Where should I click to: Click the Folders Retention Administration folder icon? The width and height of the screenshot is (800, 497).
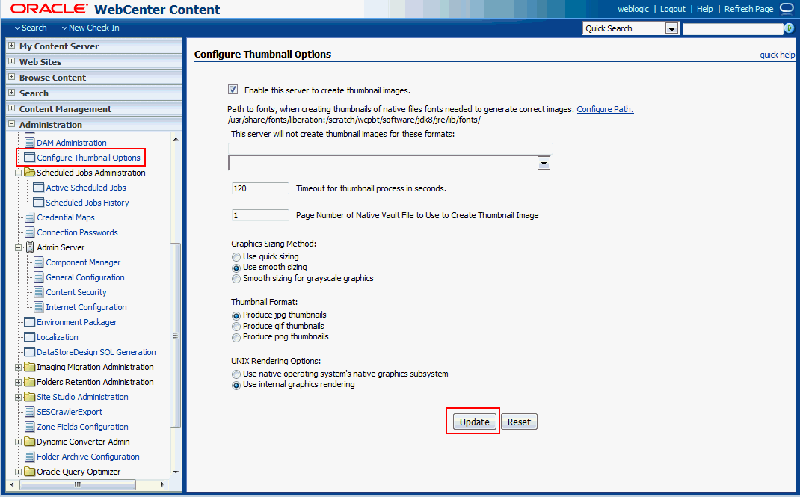pos(30,382)
